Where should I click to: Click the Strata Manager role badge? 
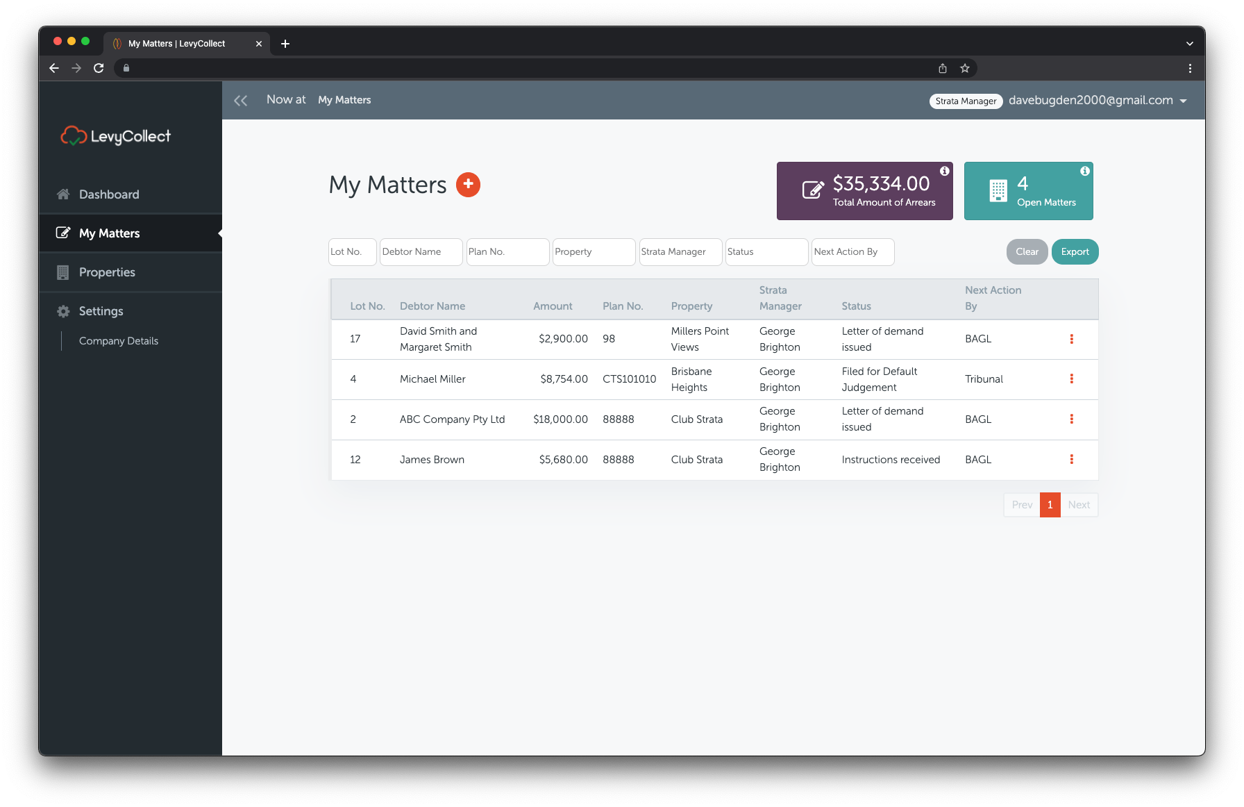(966, 101)
